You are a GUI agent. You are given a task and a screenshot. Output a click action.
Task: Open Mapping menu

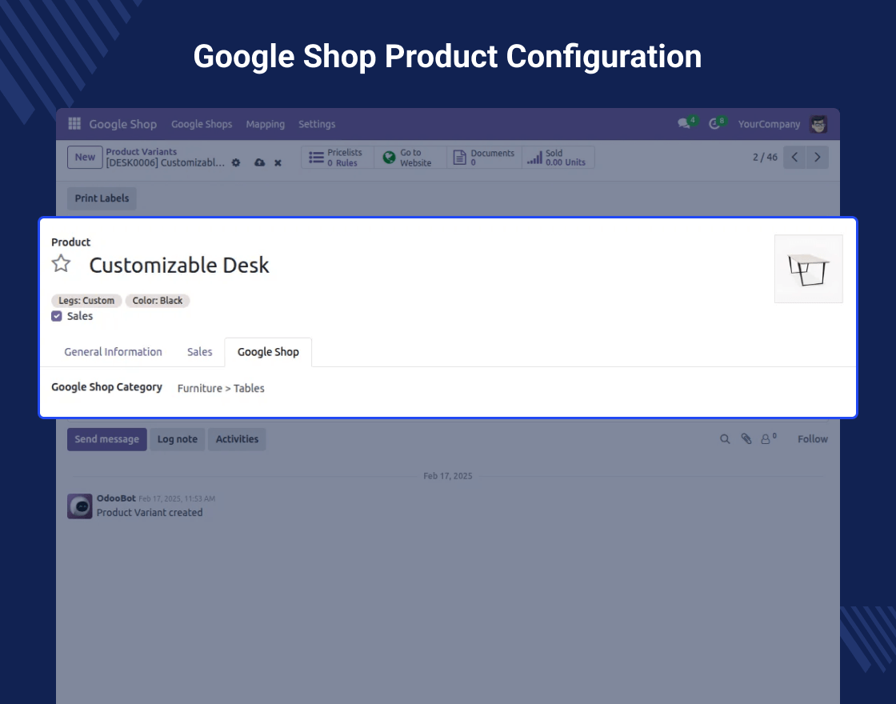point(265,124)
